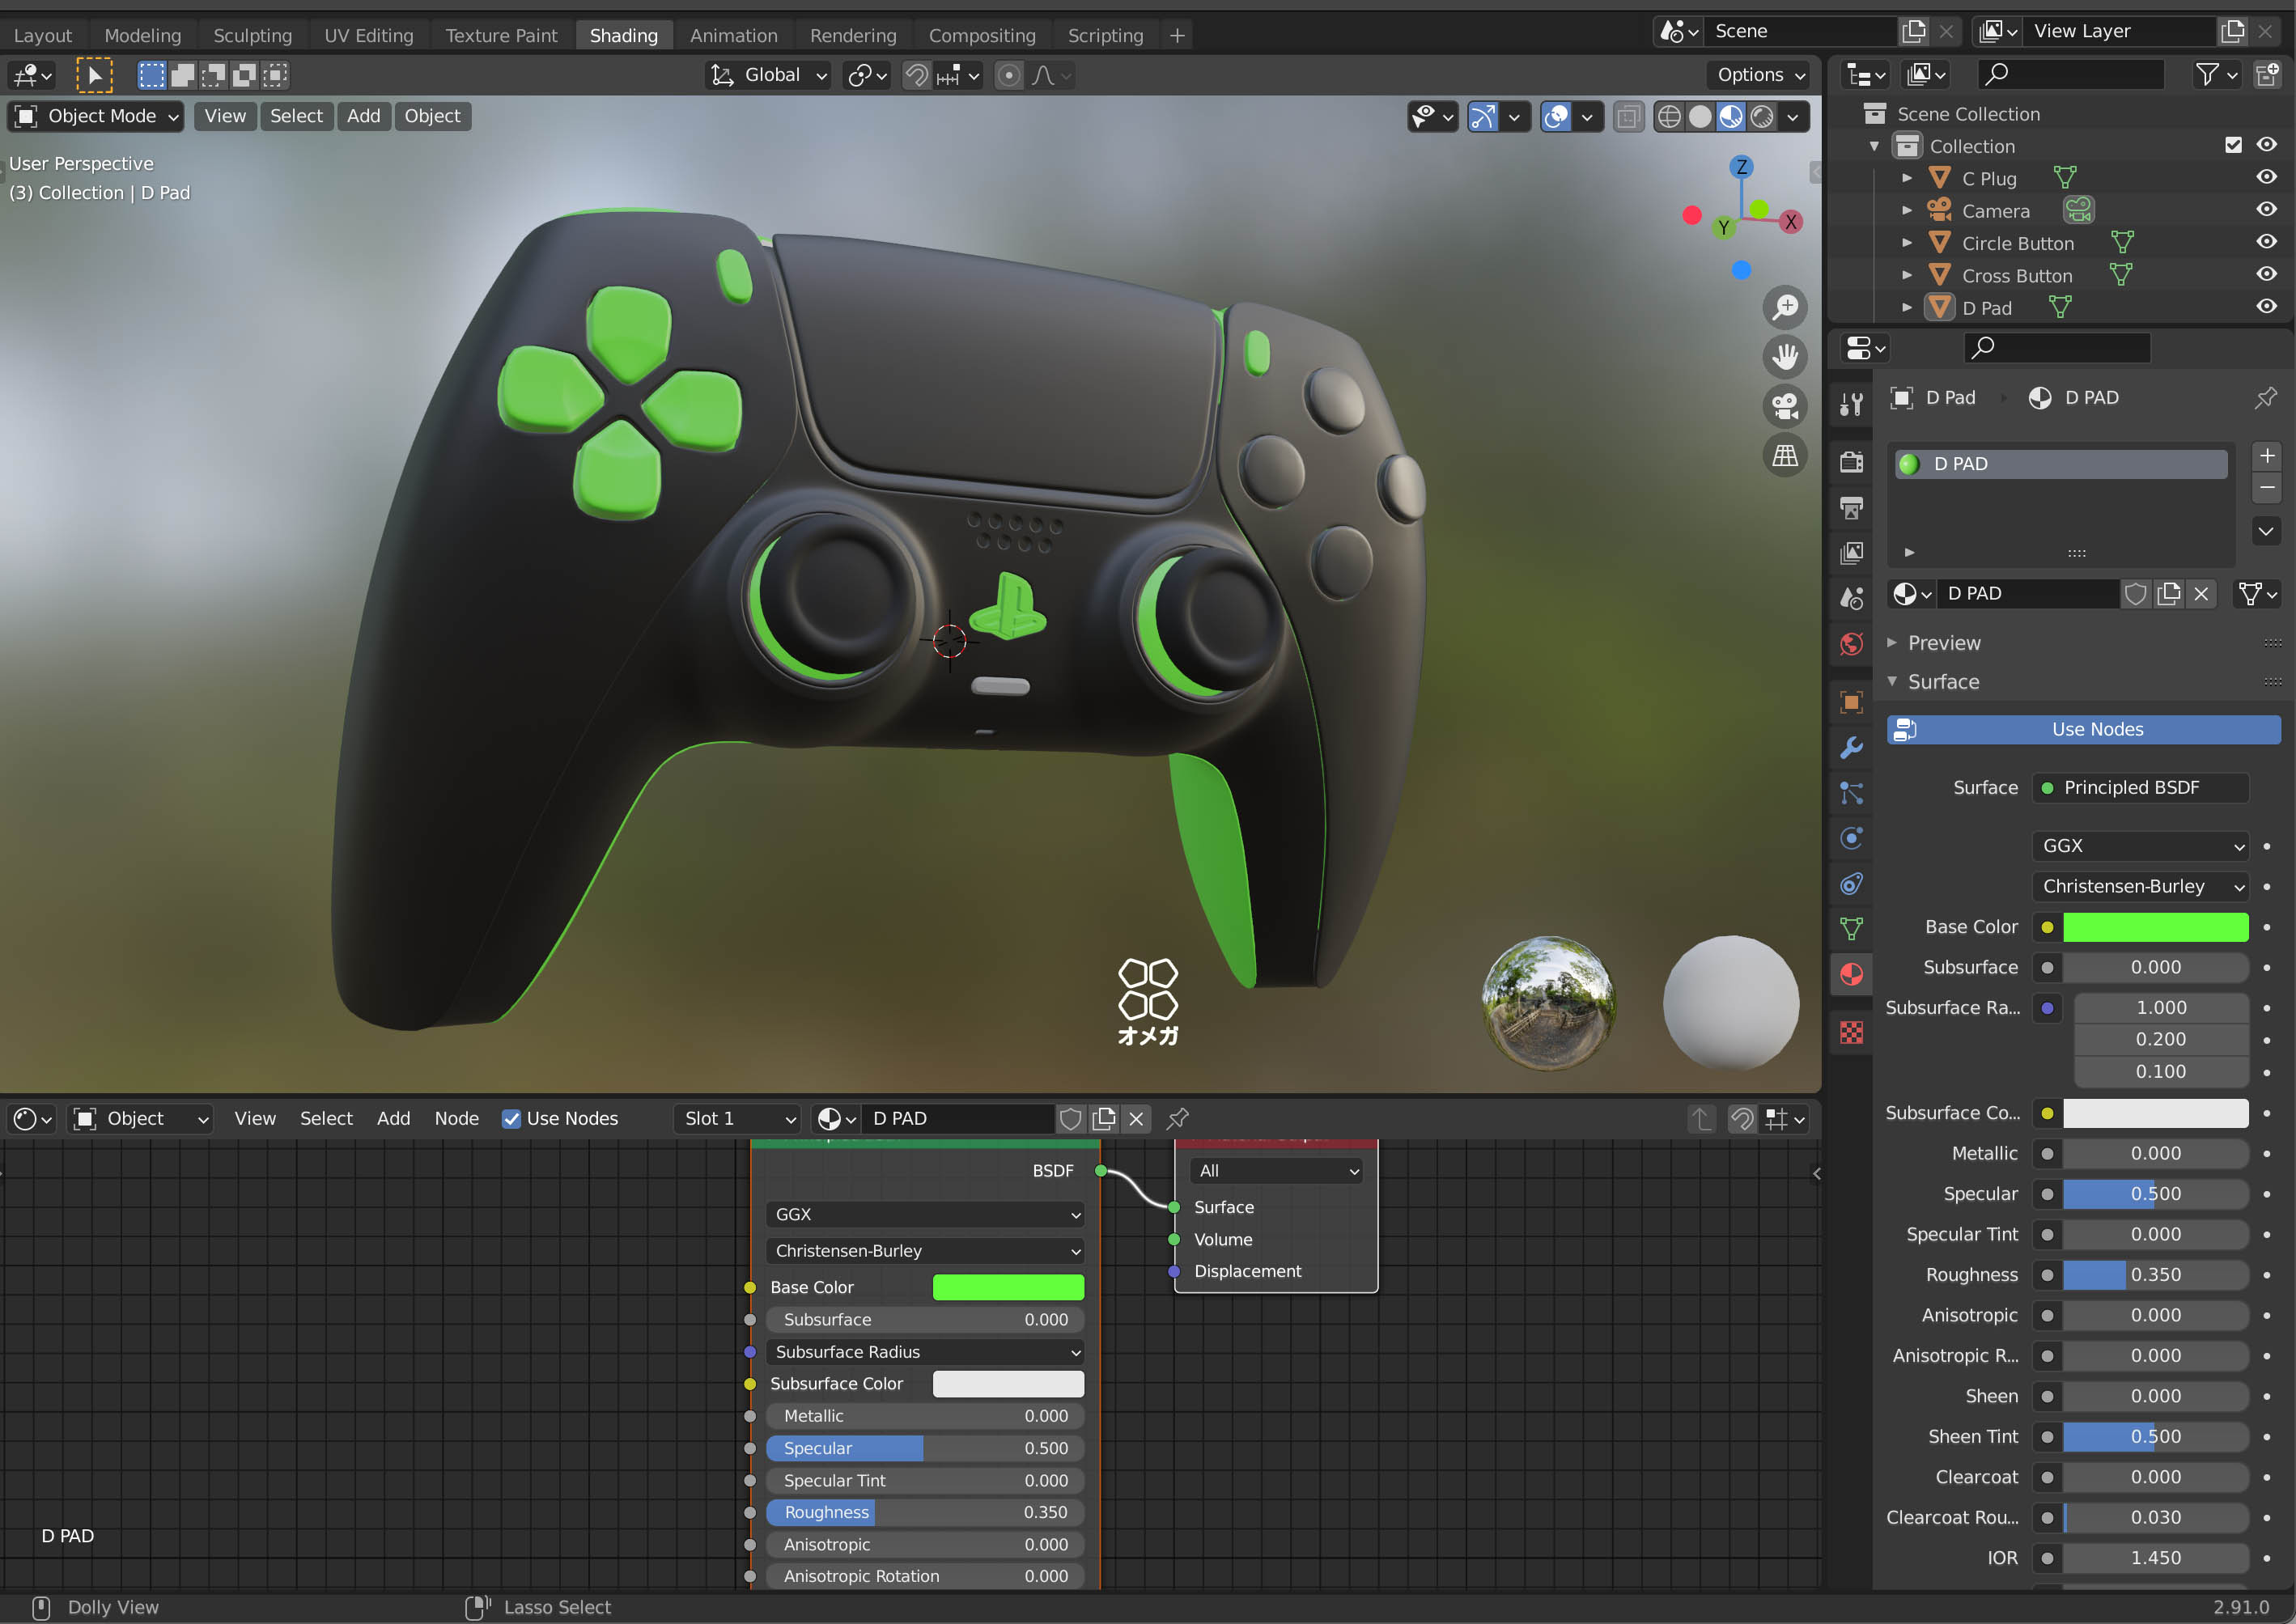Collapse the Surface panel section
This screenshot has height=1624, width=2296.
click(x=1943, y=682)
